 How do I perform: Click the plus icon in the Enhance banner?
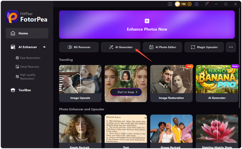tap(147, 21)
